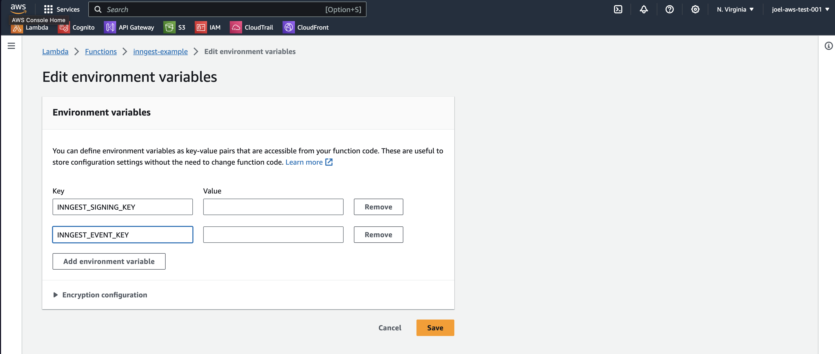
Task: Open the N. Virginia region dropdown
Action: point(735,10)
